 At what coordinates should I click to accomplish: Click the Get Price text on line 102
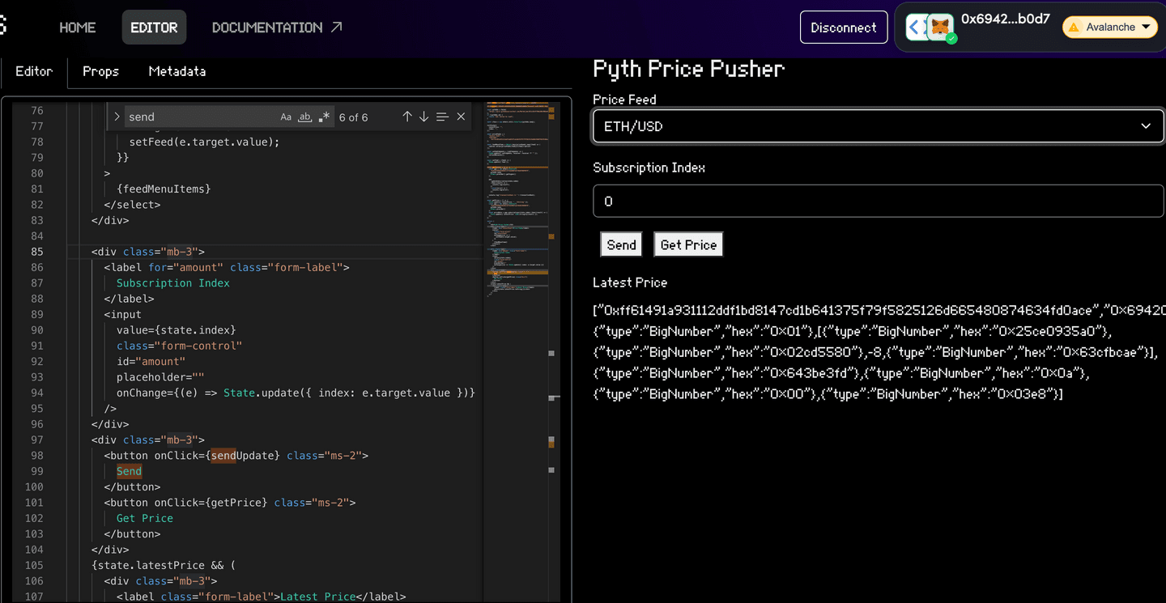tap(145, 518)
